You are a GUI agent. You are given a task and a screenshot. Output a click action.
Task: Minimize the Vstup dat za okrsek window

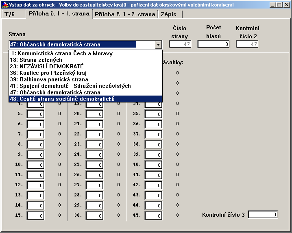point(272,5)
